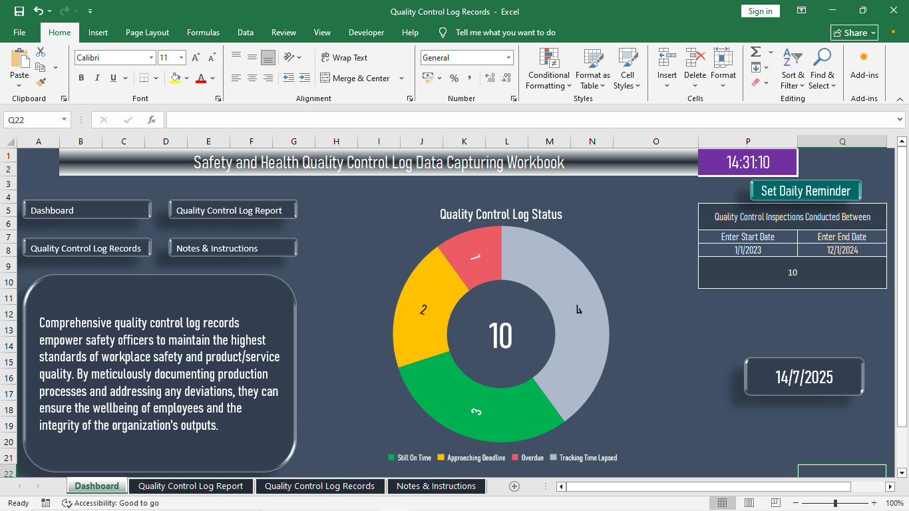Open Tell me what you want to do

coord(496,32)
